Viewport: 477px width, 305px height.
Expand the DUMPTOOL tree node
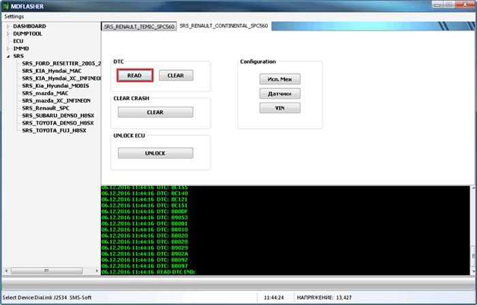(8, 33)
